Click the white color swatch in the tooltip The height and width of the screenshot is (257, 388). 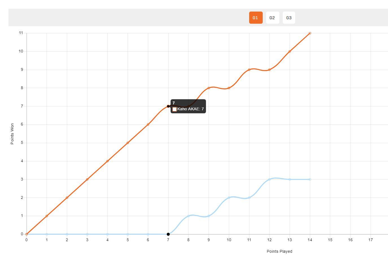click(174, 109)
